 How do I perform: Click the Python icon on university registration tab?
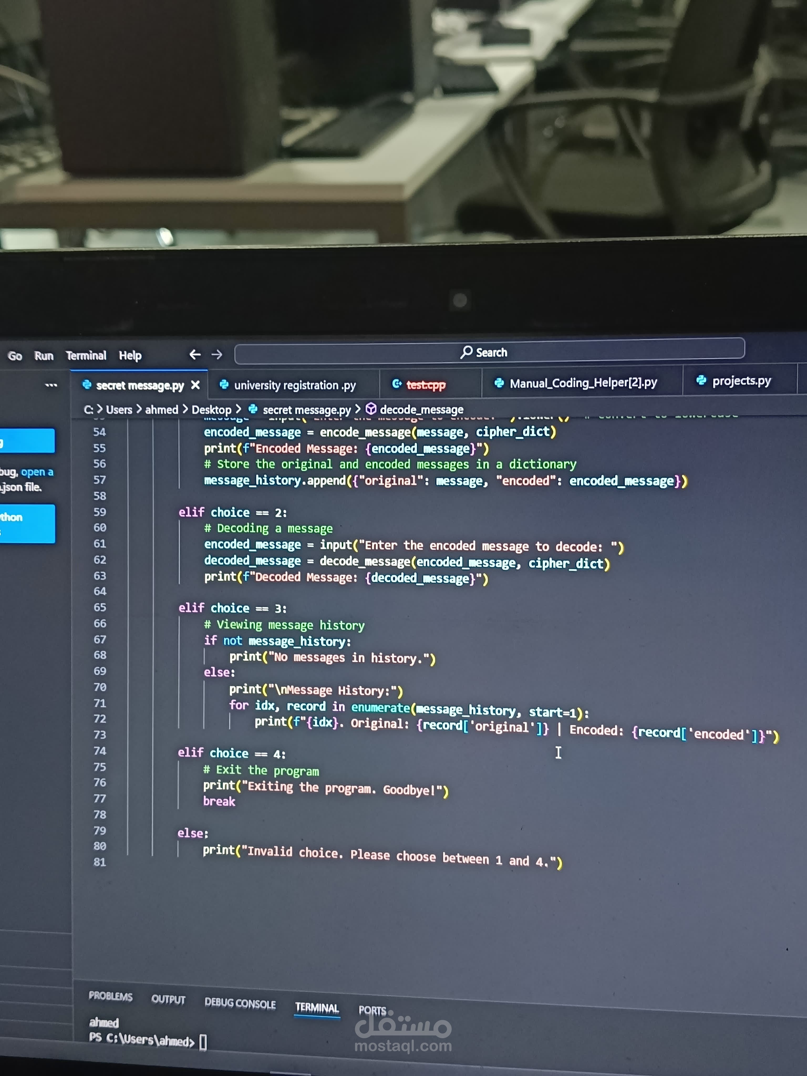pos(224,385)
